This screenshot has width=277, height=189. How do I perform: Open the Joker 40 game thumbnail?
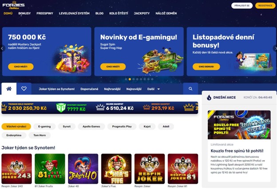(83, 169)
